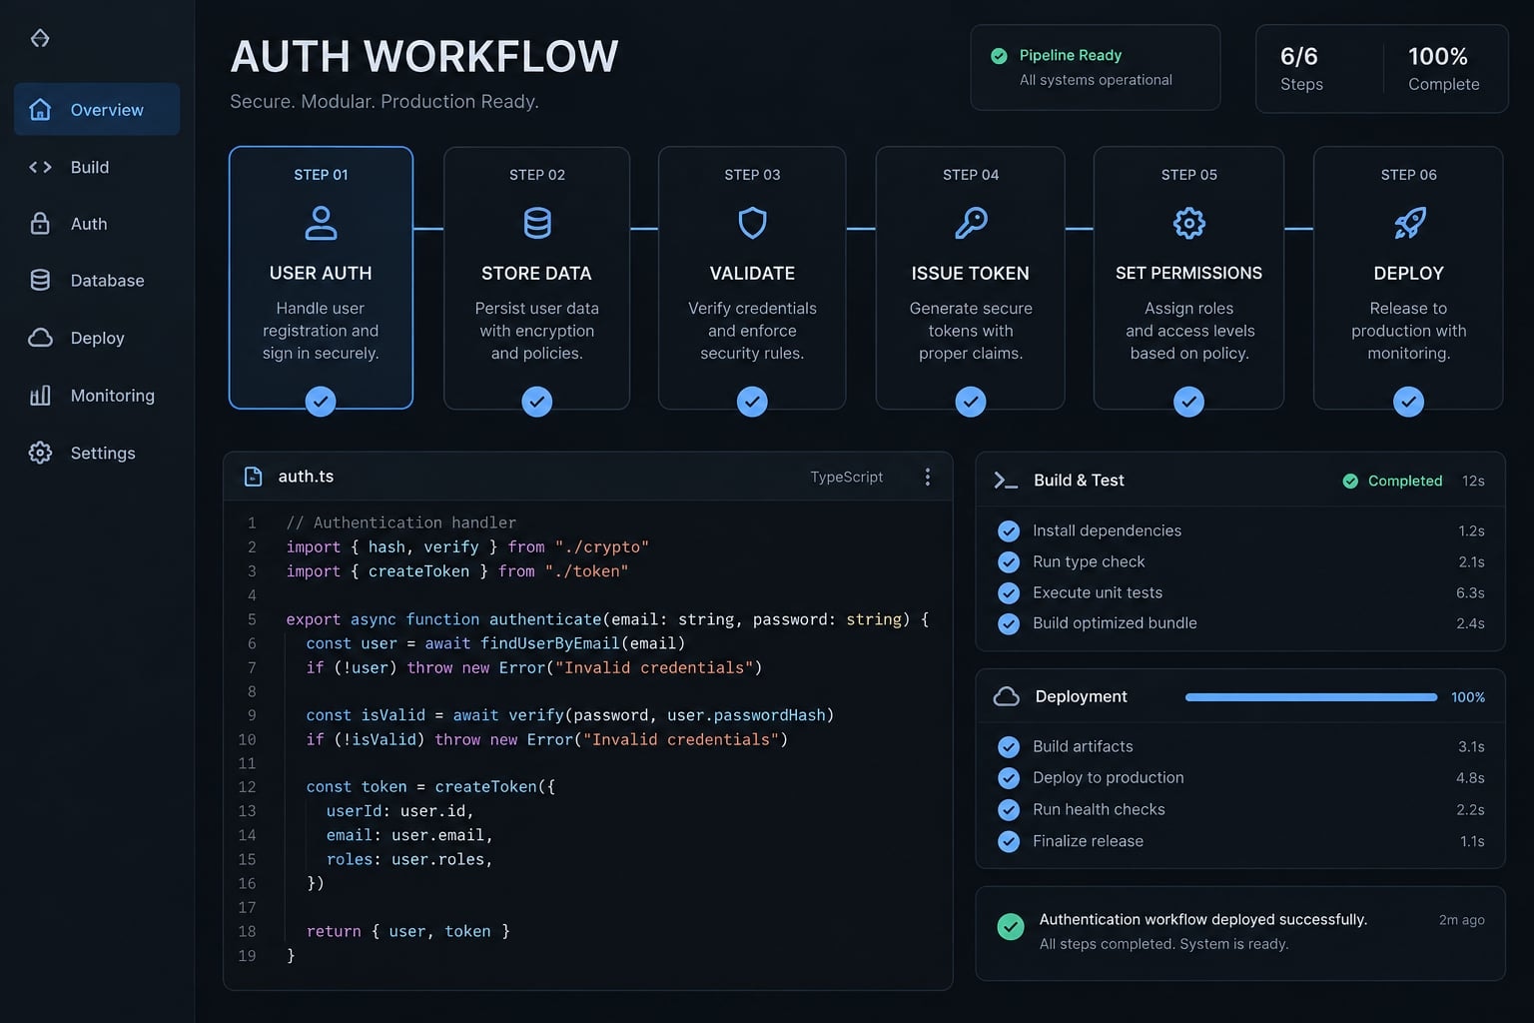Click the check beside Run type check
1534x1023 pixels.
click(1009, 561)
